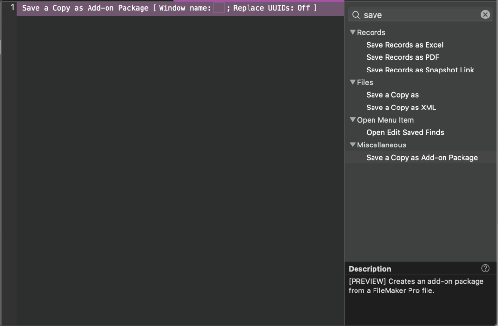Select the Save a Copy as XML step

(400, 107)
